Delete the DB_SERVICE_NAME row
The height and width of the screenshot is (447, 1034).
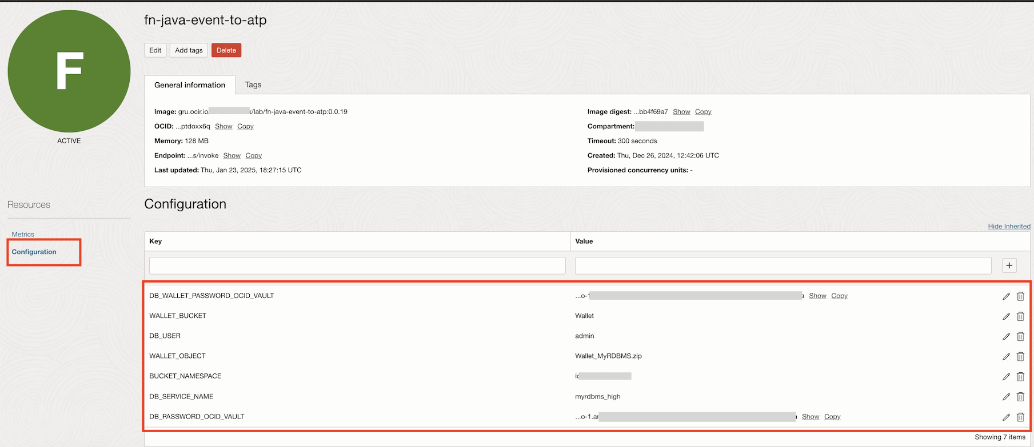(1020, 397)
